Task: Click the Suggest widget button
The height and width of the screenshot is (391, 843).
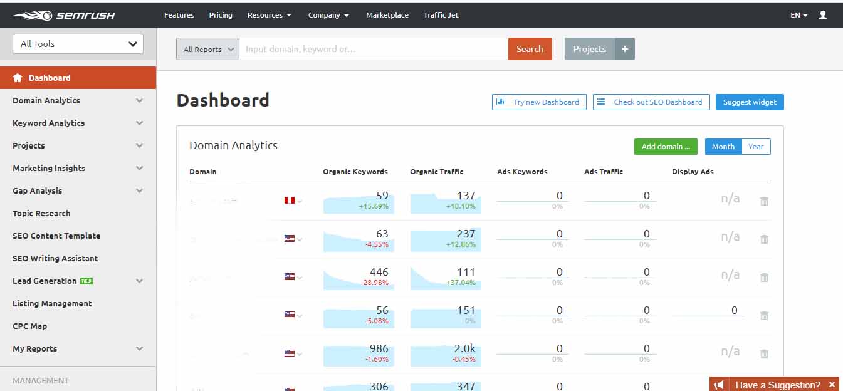Action: pyautogui.click(x=750, y=102)
